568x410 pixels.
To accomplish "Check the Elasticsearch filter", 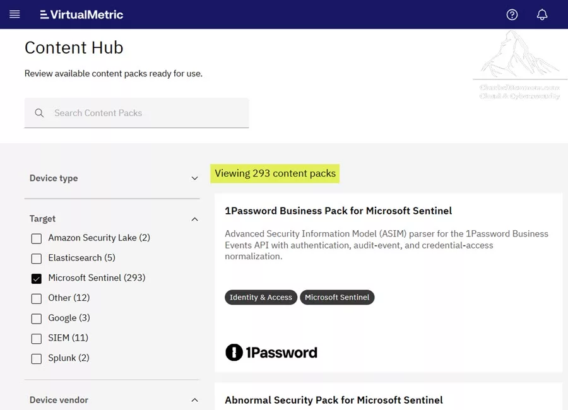I will click(x=36, y=259).
